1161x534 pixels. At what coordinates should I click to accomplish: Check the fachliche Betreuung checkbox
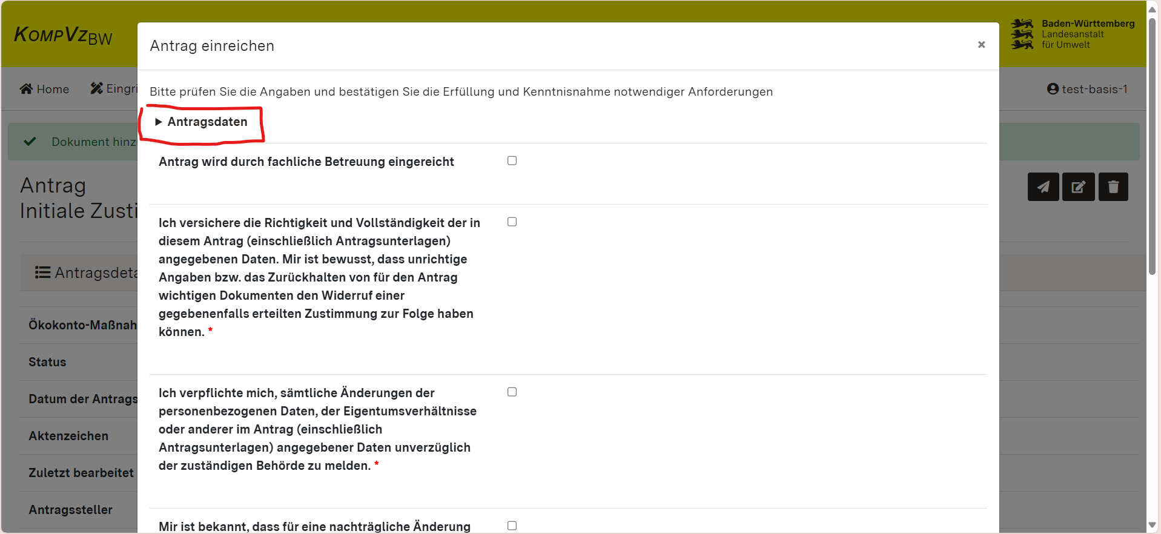click(512, 160)
